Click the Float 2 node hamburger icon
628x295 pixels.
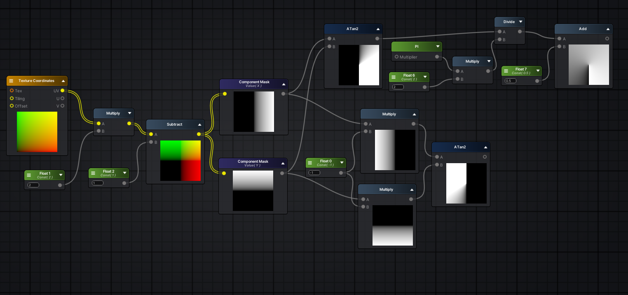point(93,173)
